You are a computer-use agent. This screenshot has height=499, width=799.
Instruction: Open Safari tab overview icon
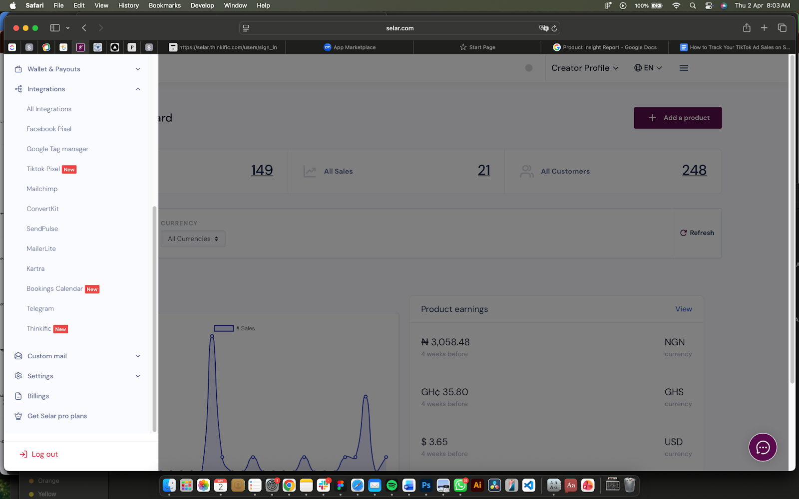coord(782,28)
